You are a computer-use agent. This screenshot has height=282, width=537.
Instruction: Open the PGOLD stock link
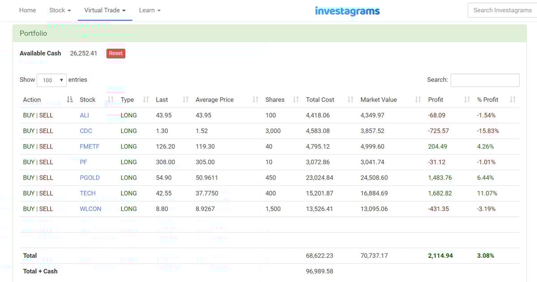[89, 178]
